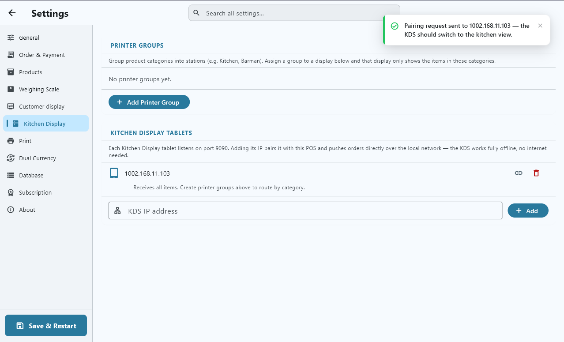Click the Kitchen Display panel icon
The width and height of the screenshot is (564, 342).
coord(15,124)
